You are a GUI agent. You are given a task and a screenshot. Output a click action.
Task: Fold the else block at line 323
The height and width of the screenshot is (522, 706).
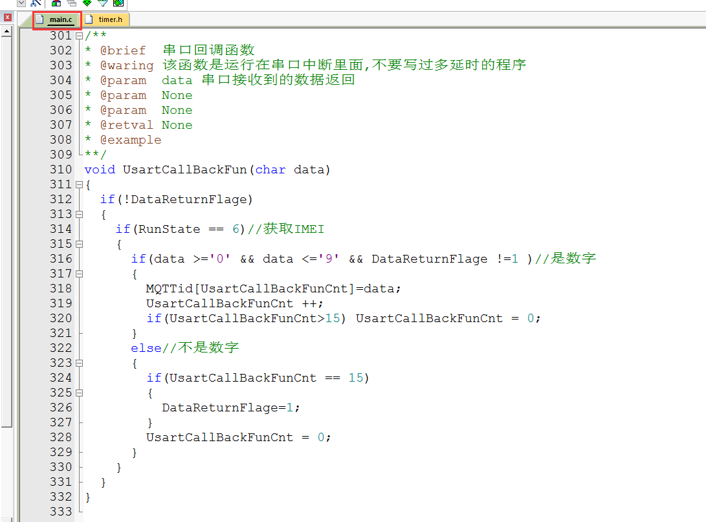coord(79,363)
